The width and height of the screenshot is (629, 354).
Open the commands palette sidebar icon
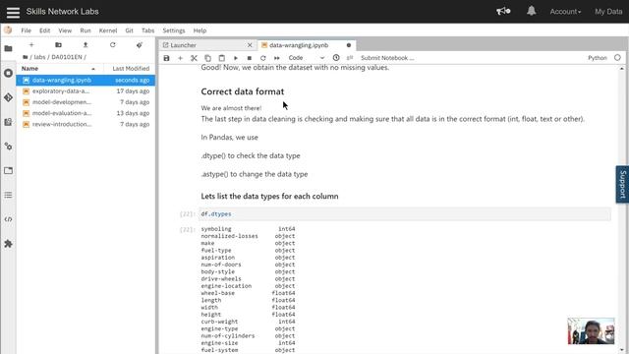[x=8, y=122]
